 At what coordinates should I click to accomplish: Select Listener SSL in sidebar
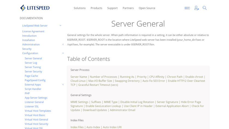click(32, 106)
